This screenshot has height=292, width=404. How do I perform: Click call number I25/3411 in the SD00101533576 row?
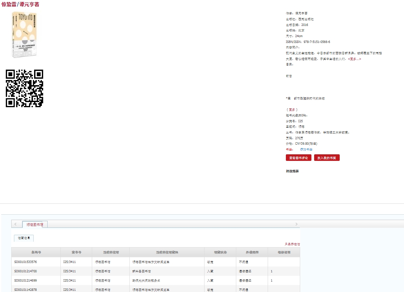click(70, 262)
